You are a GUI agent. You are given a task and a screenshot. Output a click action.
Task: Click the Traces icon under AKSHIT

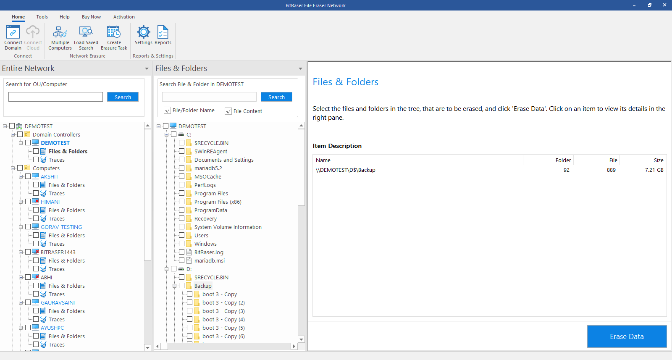[x=43, y=193]
